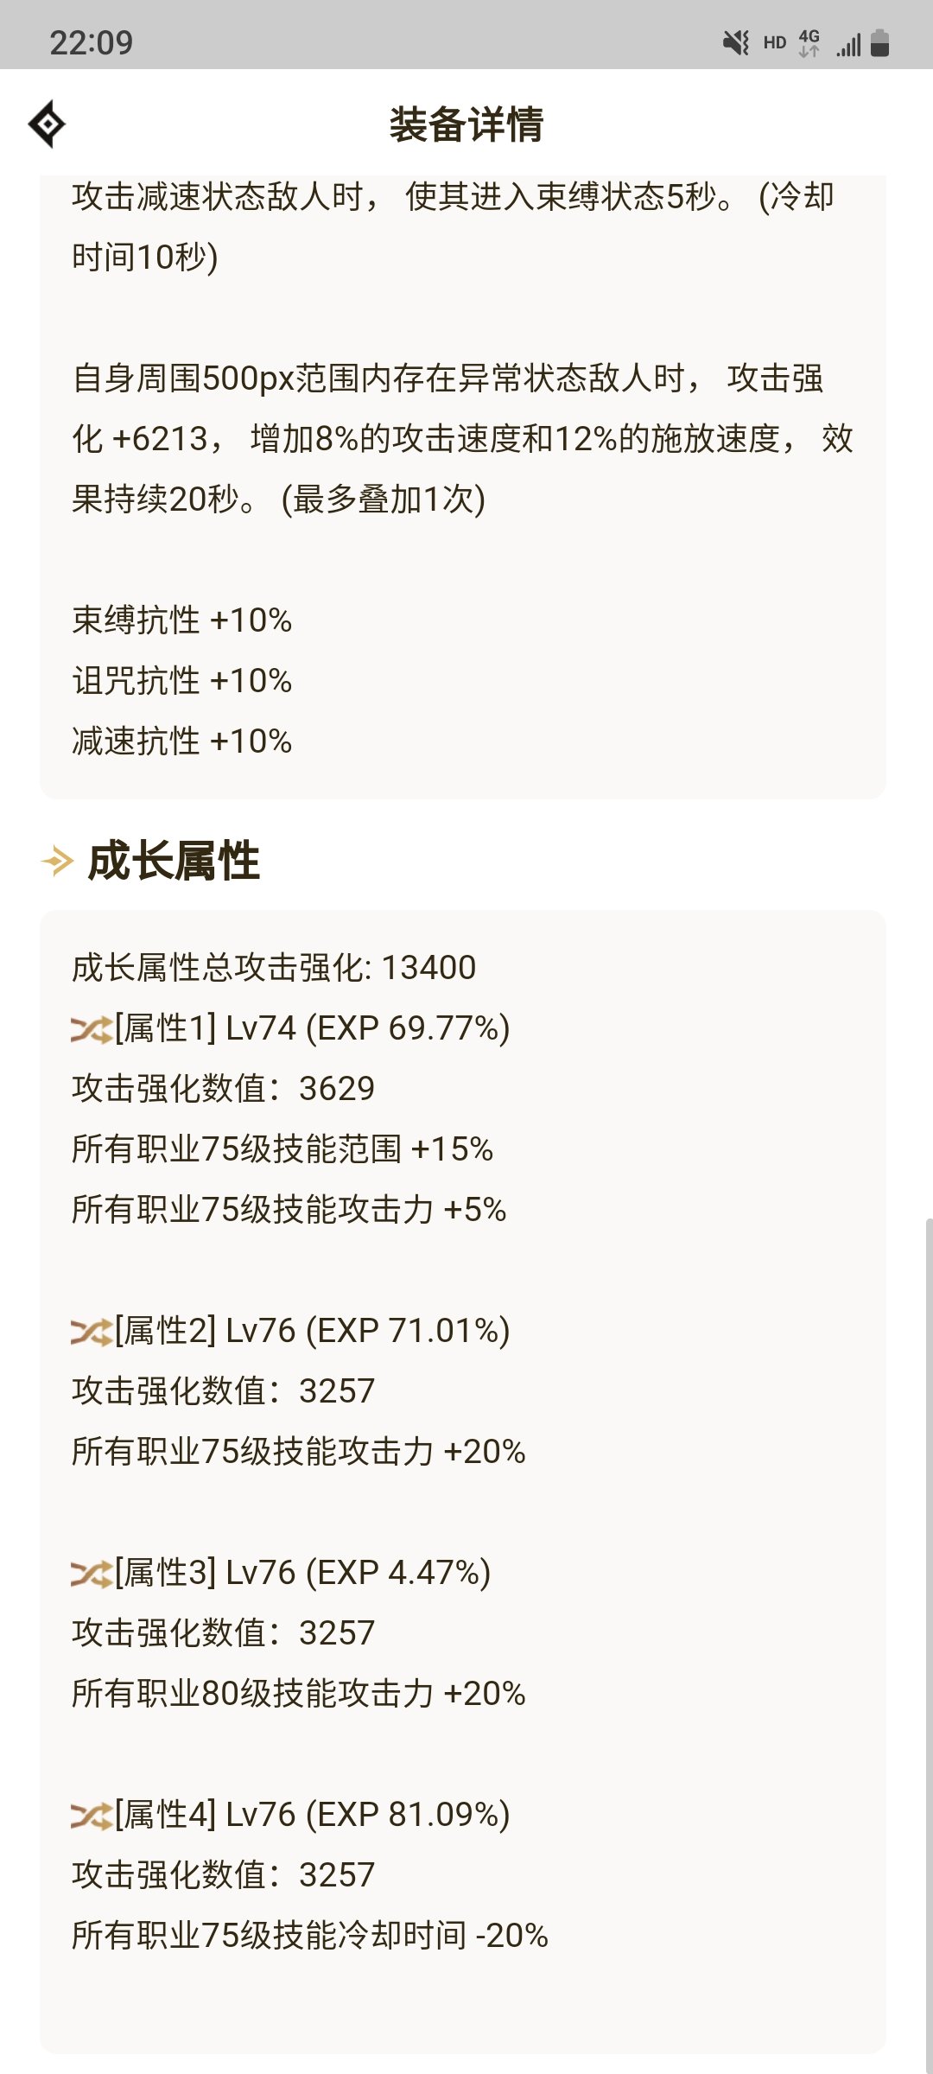The image size is (933, 2074).
Task: Select the [属性3] Lv76 EXP 4.47% line
Action: coord(302,1573)
